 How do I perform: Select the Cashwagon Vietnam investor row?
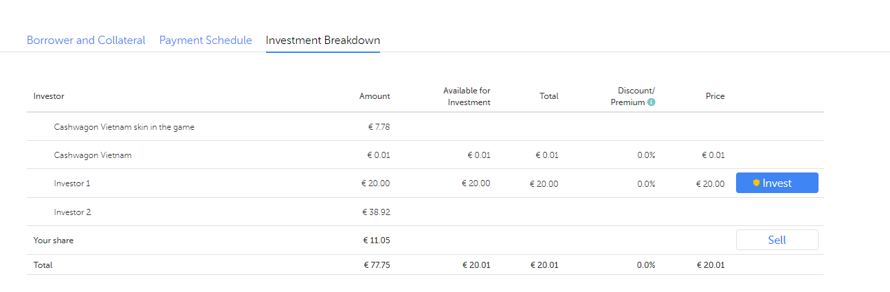93,155
